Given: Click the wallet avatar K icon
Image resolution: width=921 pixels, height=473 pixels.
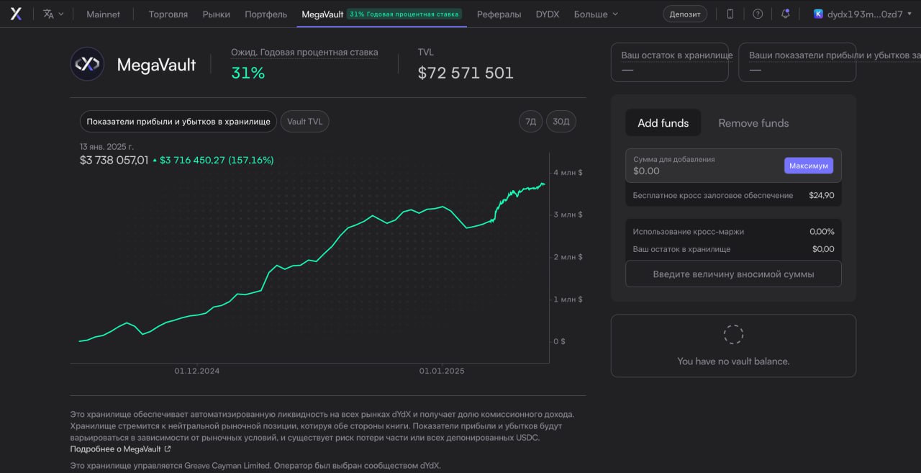Looking at the screenshot, I should (x=818, y=14).
